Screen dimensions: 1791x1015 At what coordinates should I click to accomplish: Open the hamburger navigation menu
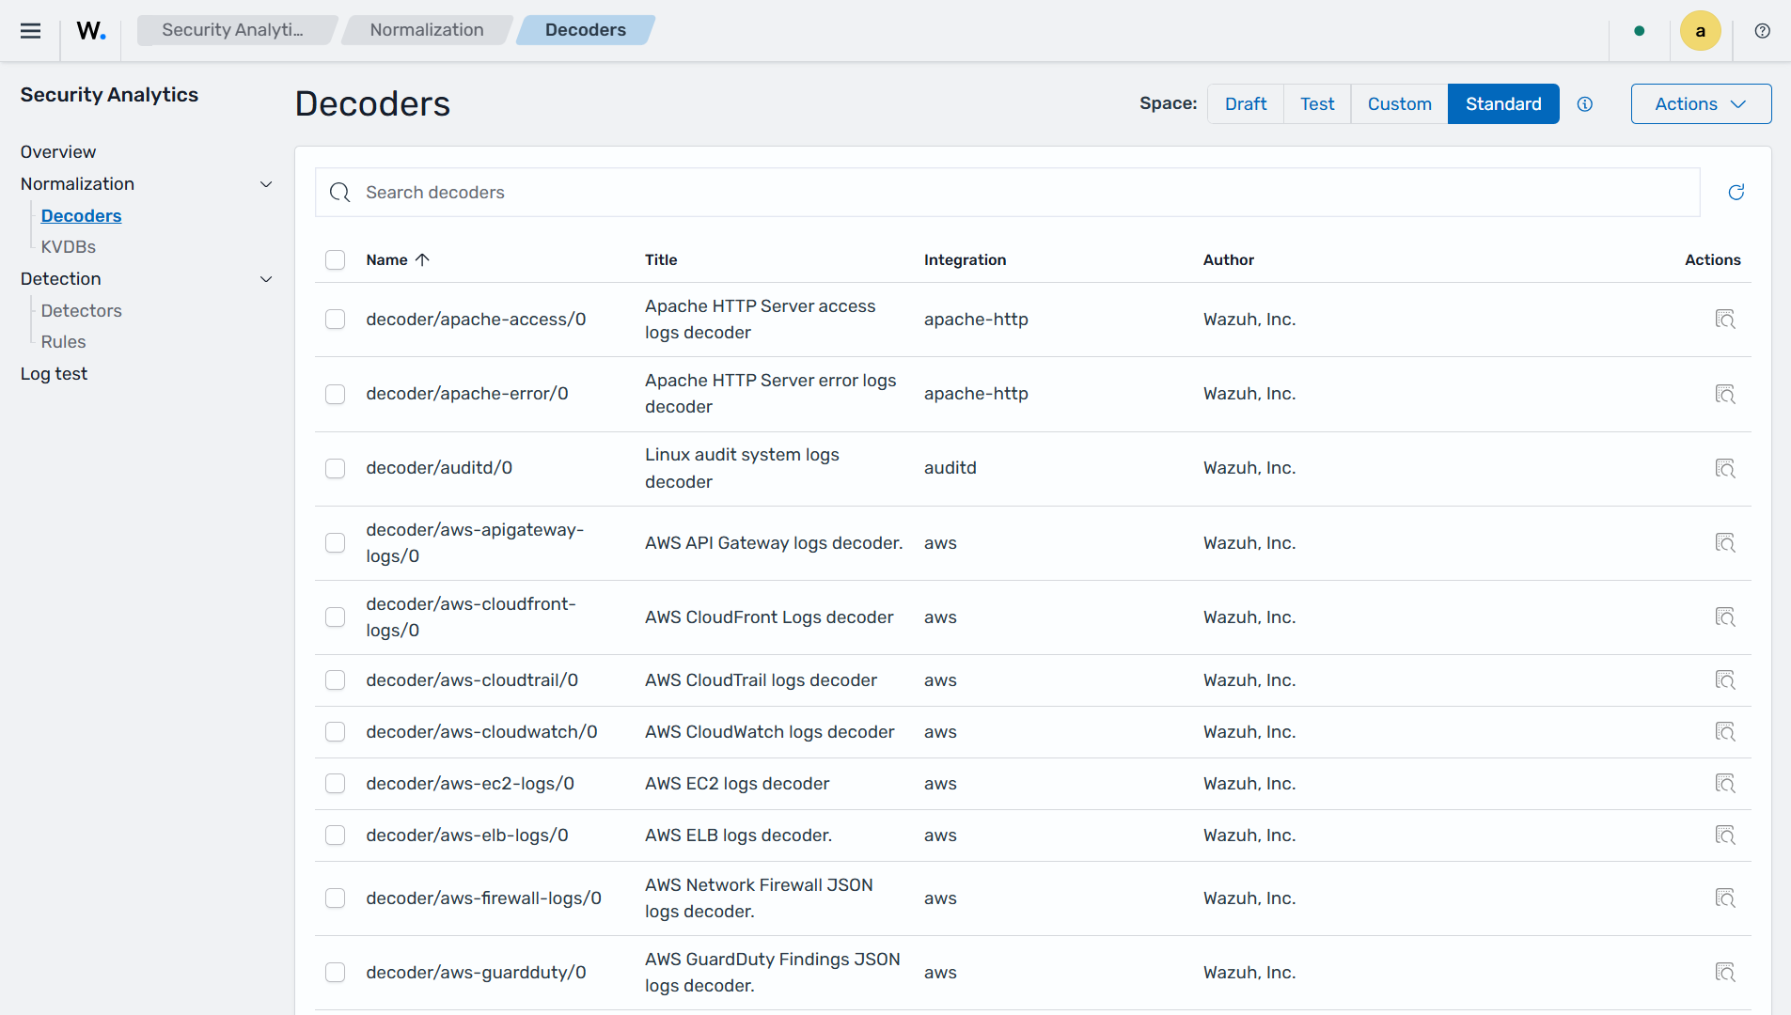pyautogui.click(x=30, y=30)
